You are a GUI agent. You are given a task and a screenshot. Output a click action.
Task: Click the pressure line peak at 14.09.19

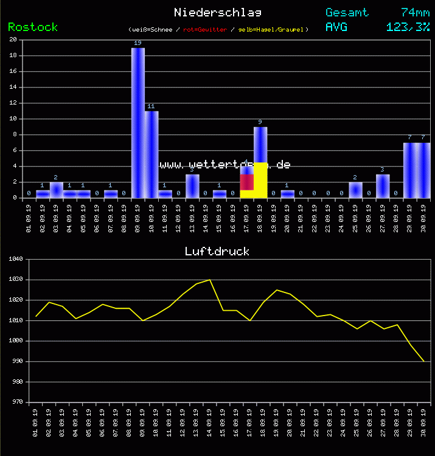(x=210, y=280)
